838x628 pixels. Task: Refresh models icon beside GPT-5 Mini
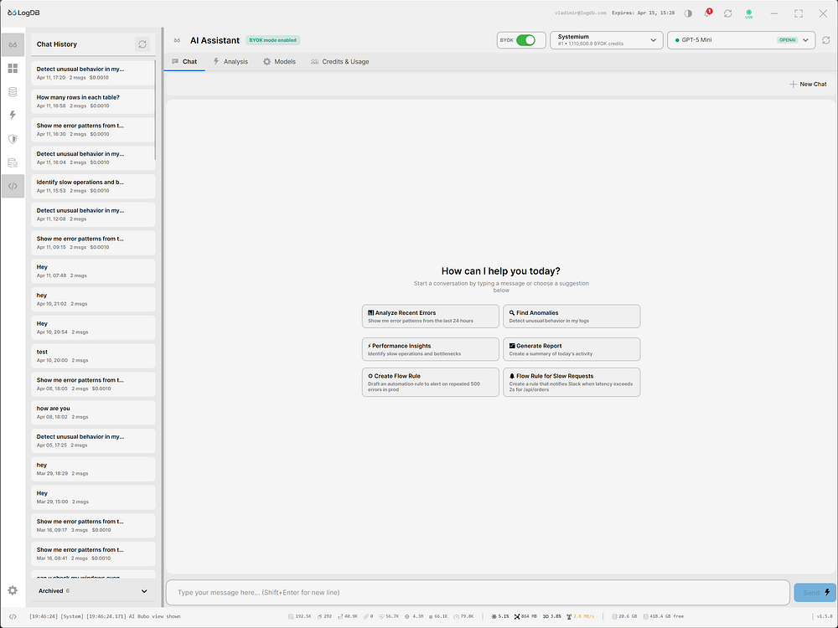[825, 40]
